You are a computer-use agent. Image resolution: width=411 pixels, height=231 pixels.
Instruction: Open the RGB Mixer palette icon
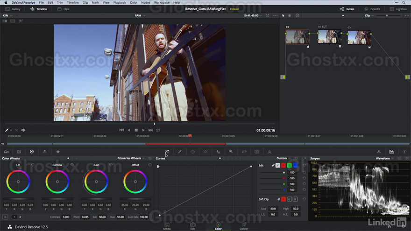click(x=44, y=152)
